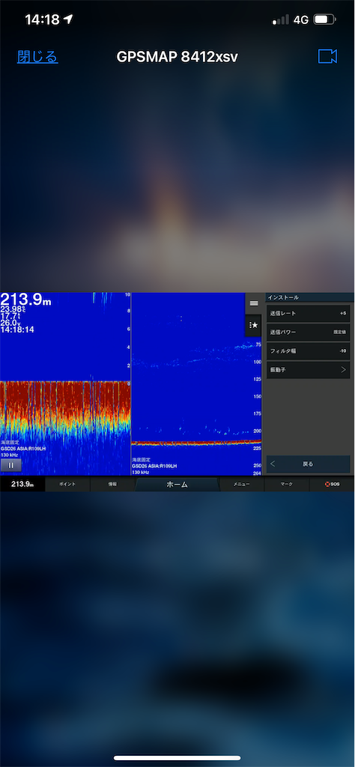
Task: Expand the 振動子 submenu arrow
Action: click(x=343, y=370)
